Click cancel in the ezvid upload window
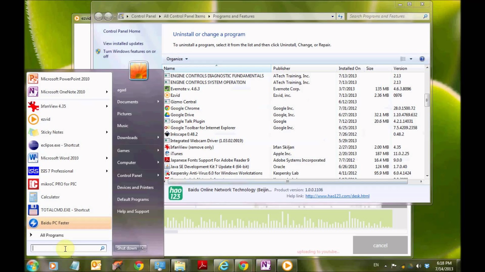 380,245
